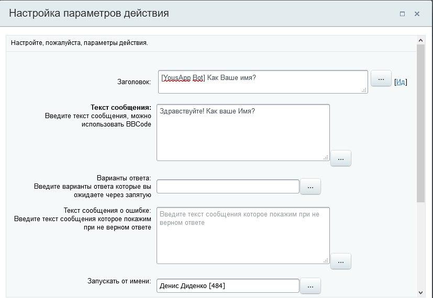Click into the Текст сообщения text area
The image size is (433, 298).
243,132
